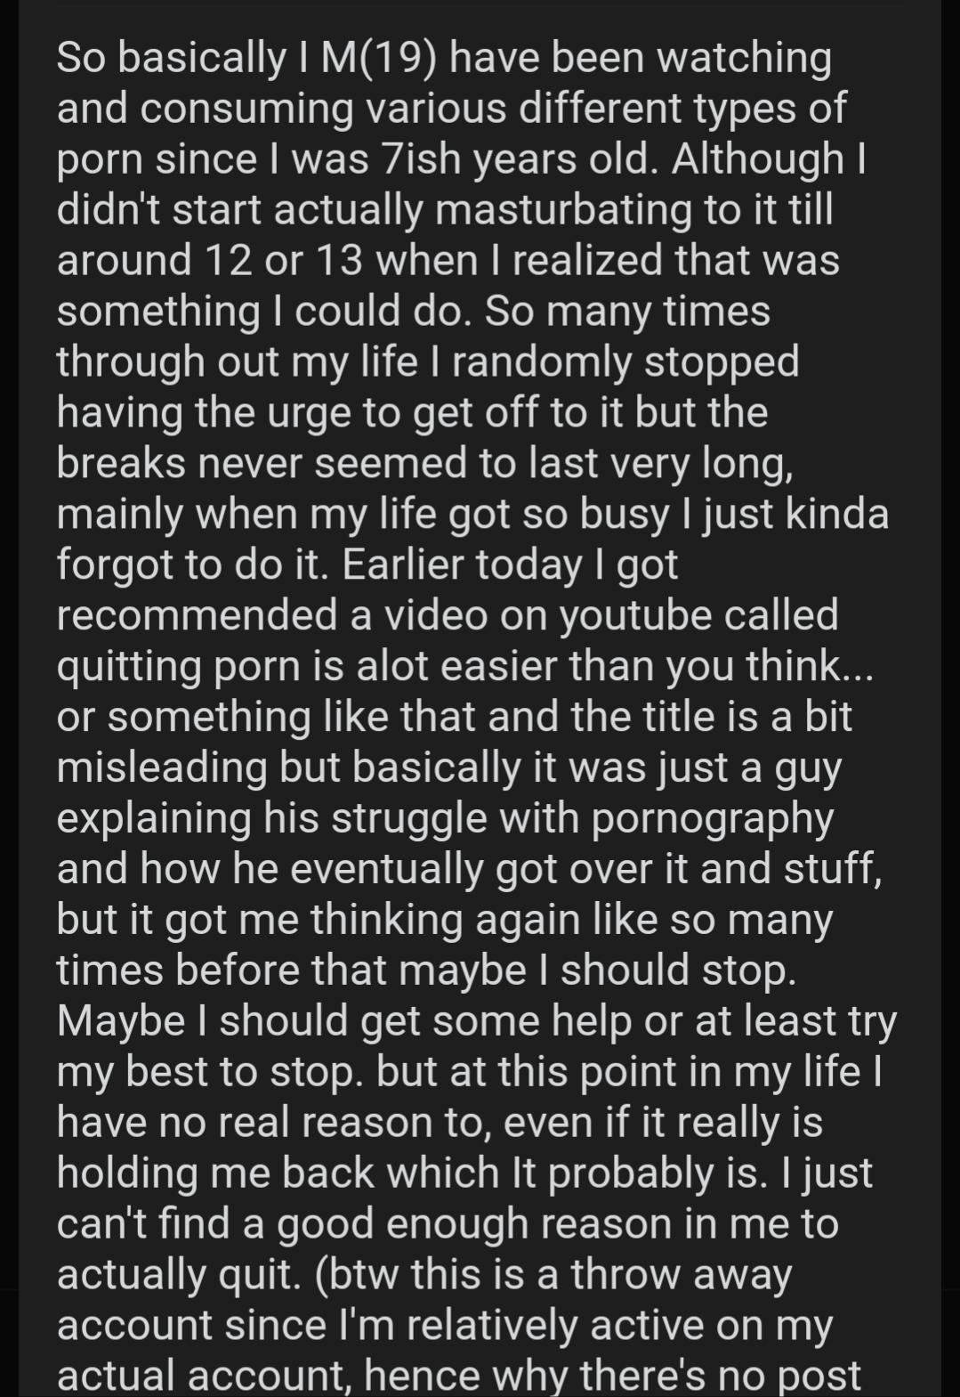
Task: Select the word 'misleading' in the post
Action: (x=162, y=768)
